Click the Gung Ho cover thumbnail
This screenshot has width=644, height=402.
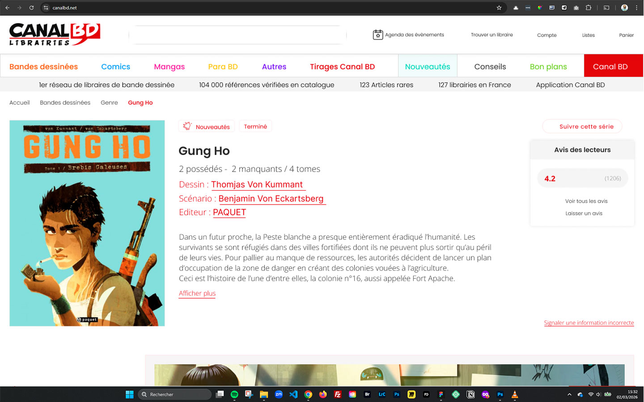pyautogui.click(x=87, y=223)
